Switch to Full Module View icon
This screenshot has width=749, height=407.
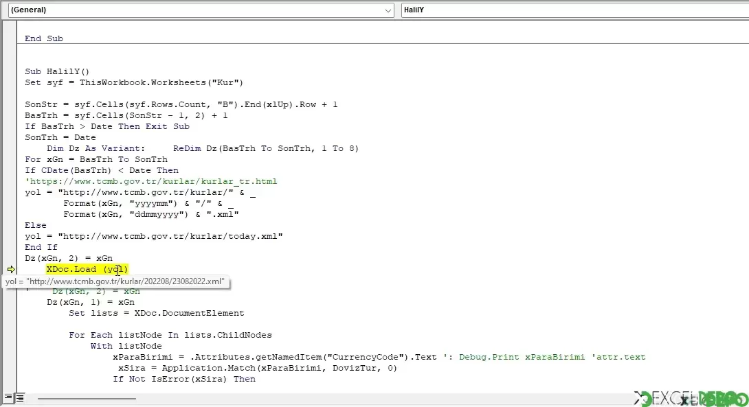(x=20, y=397)
